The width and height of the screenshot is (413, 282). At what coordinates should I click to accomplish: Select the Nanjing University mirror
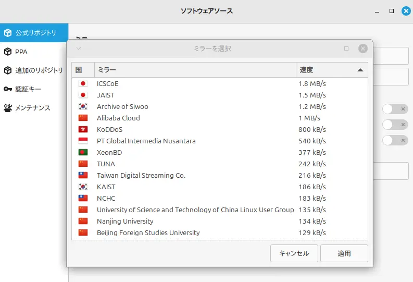[220, 221]
